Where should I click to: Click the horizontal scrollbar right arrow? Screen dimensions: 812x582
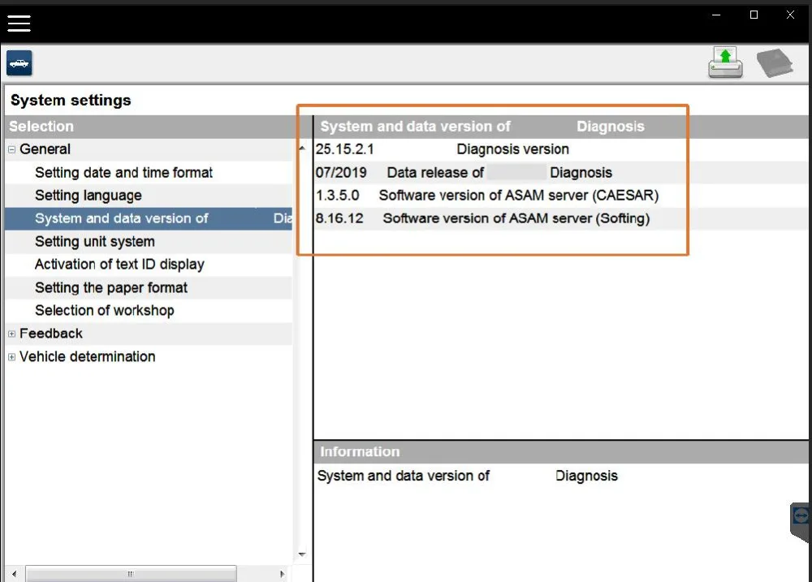point(282,573)
